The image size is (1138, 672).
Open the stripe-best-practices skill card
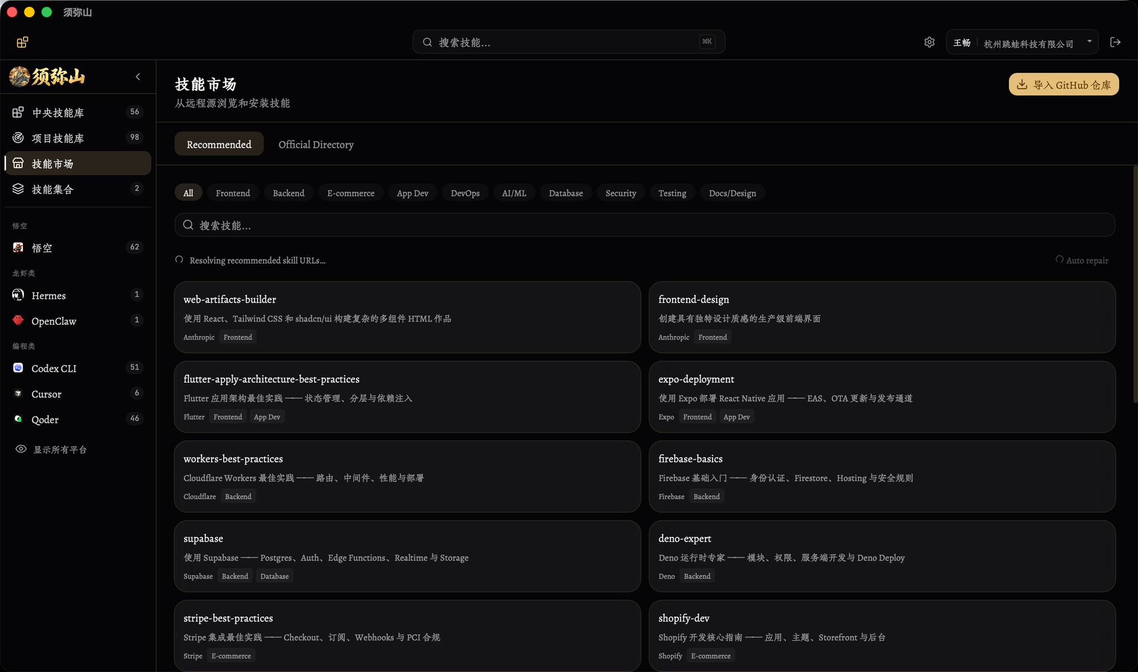[x=407, y=636]
